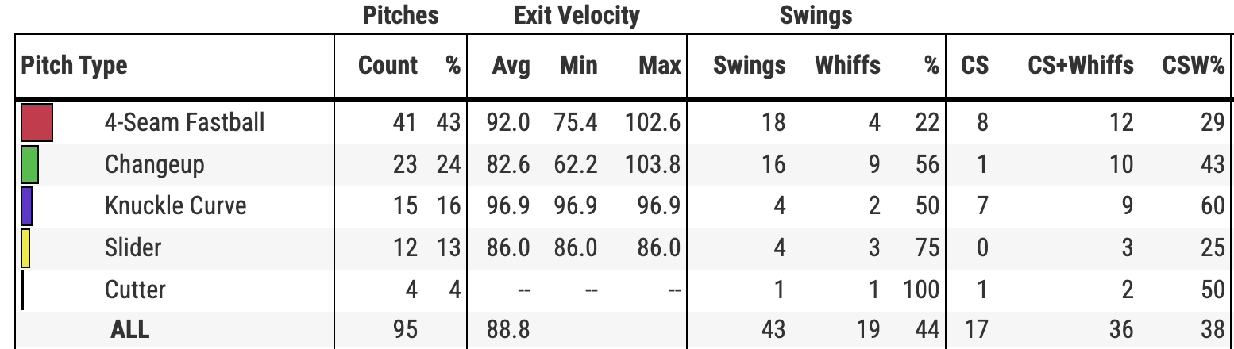Sort by exit velocity Avg header

pos(511,66)
